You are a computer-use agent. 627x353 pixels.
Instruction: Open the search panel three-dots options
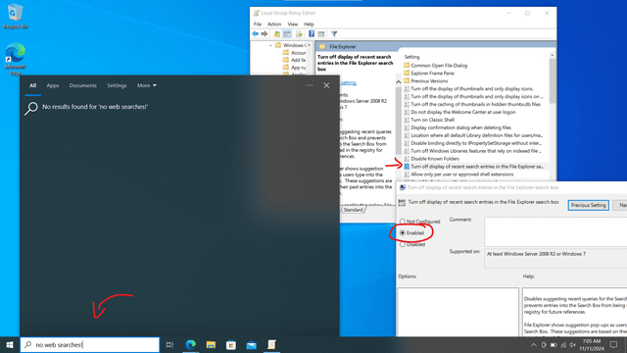click(x=310, y=85)
